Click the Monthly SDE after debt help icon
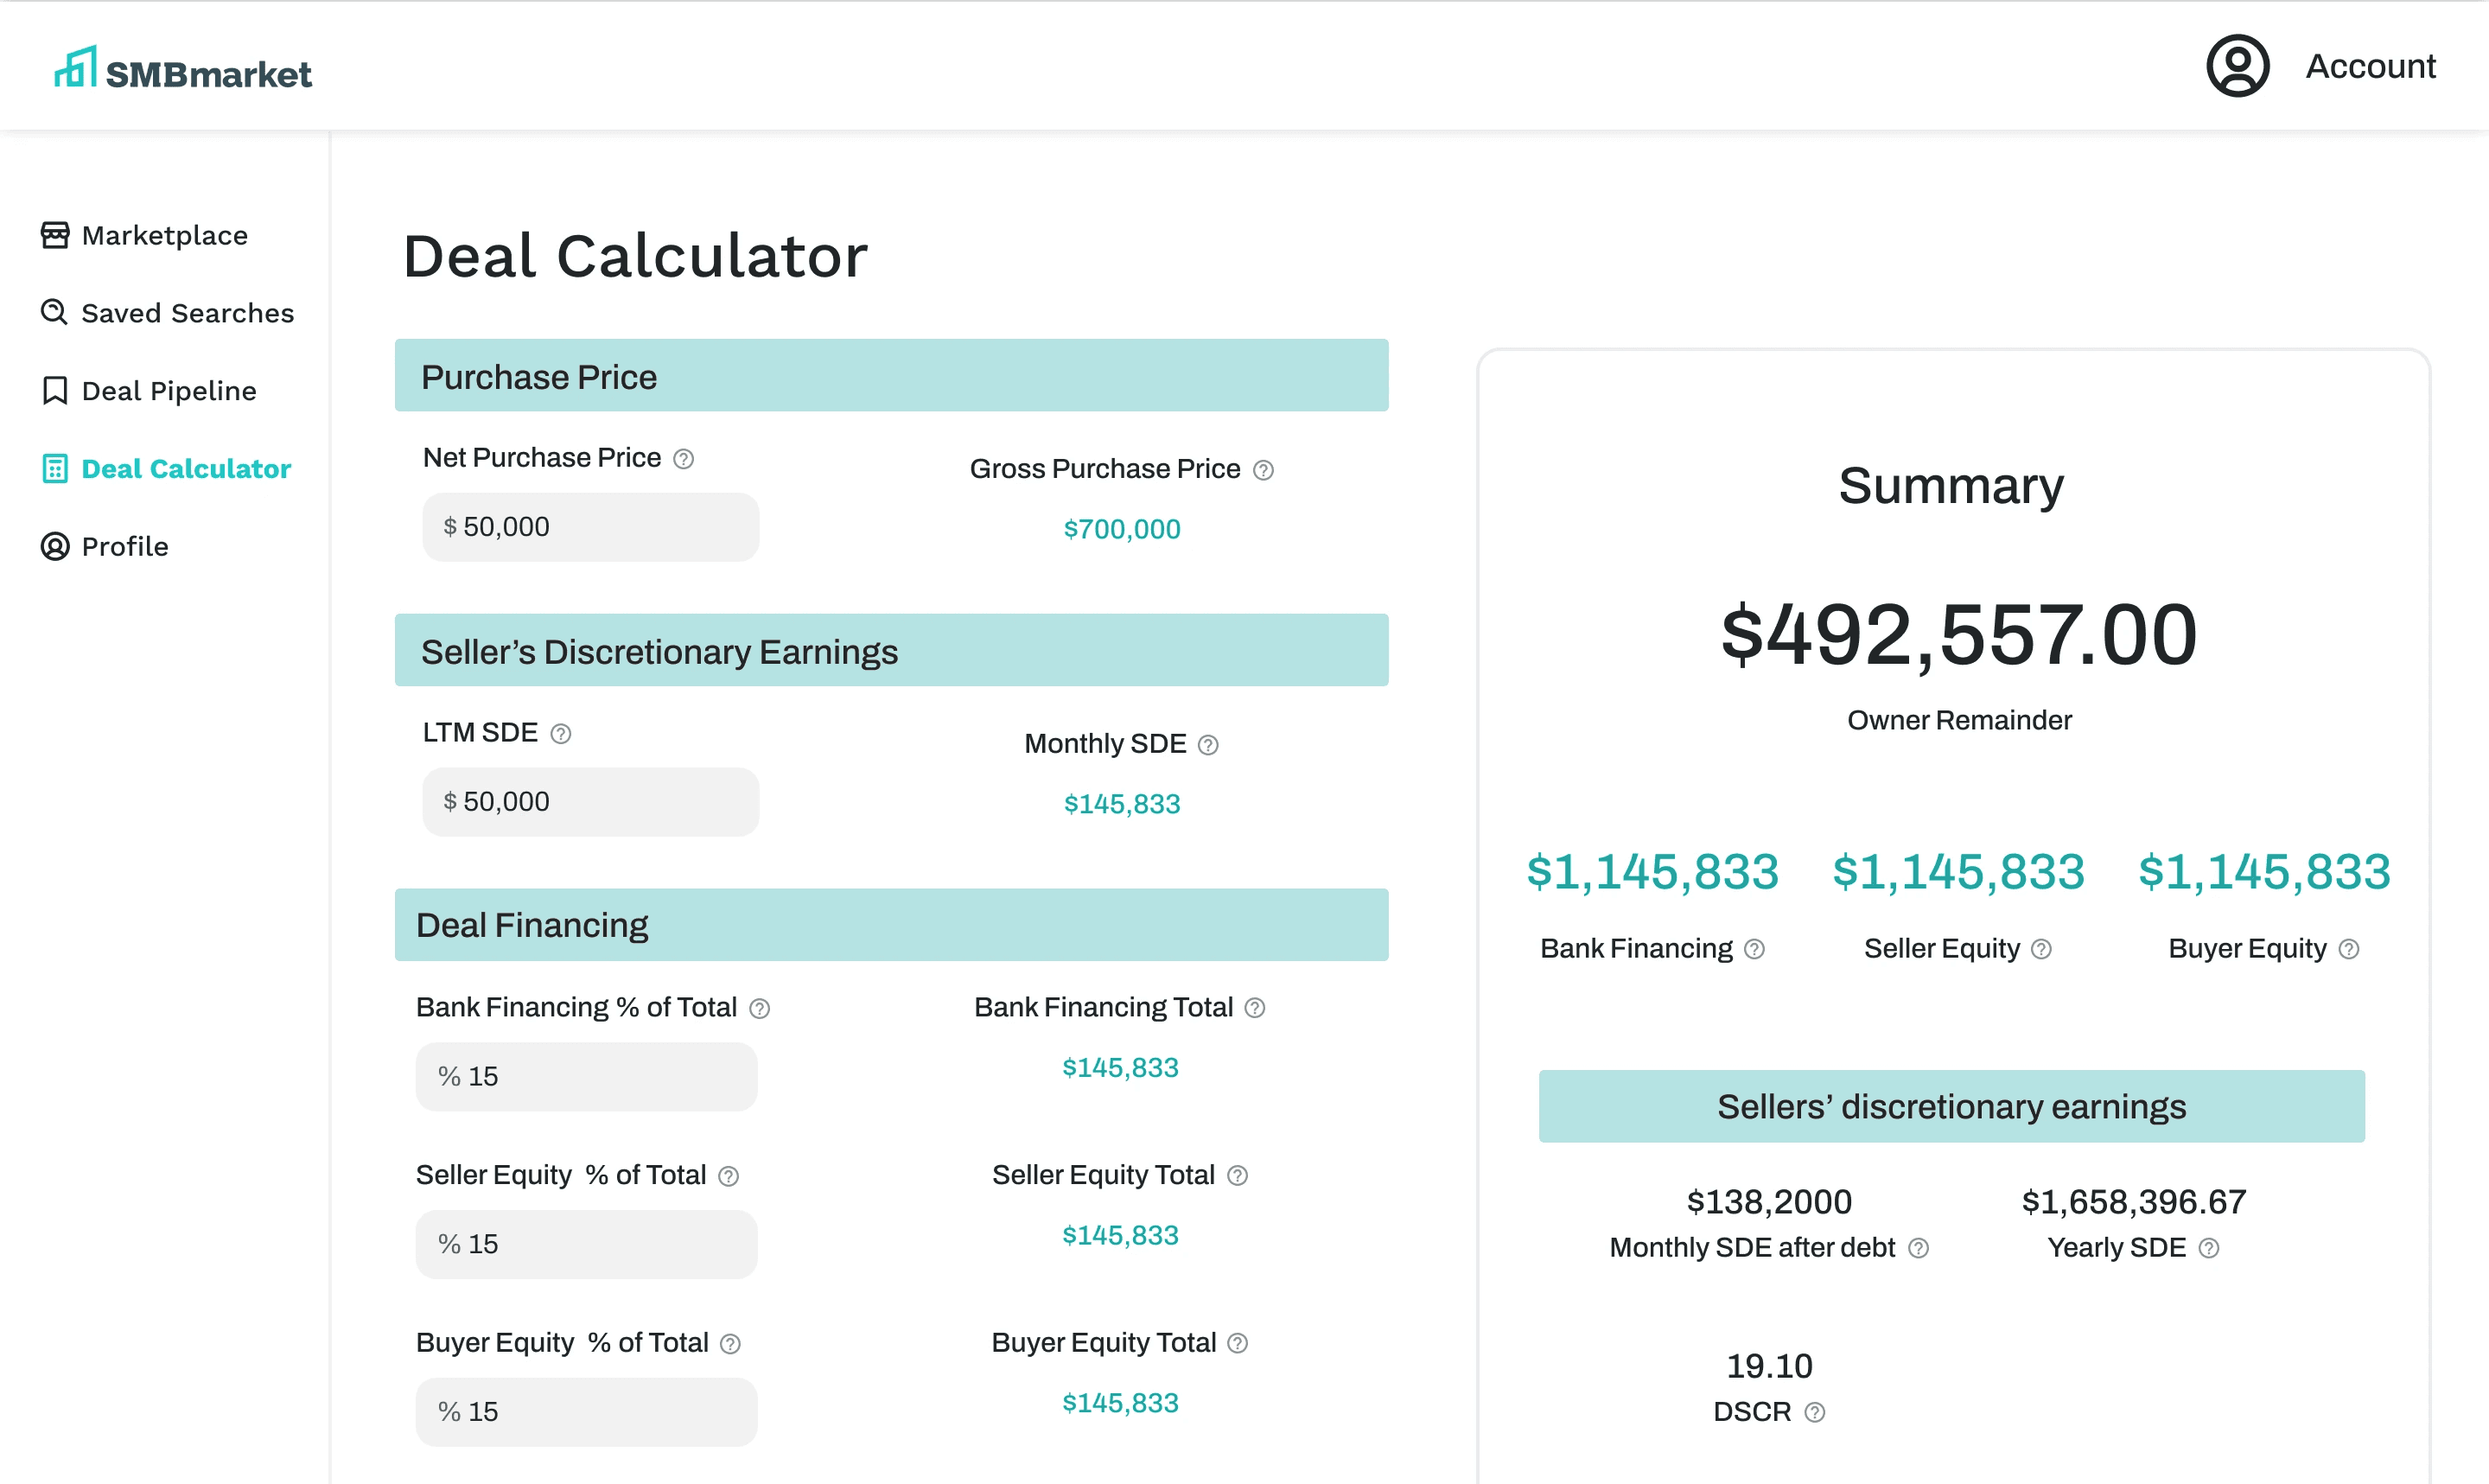Image resolution: width=2489 pixels, height=1484 pixels. pyautogui.click(x=1919, y=1248)
